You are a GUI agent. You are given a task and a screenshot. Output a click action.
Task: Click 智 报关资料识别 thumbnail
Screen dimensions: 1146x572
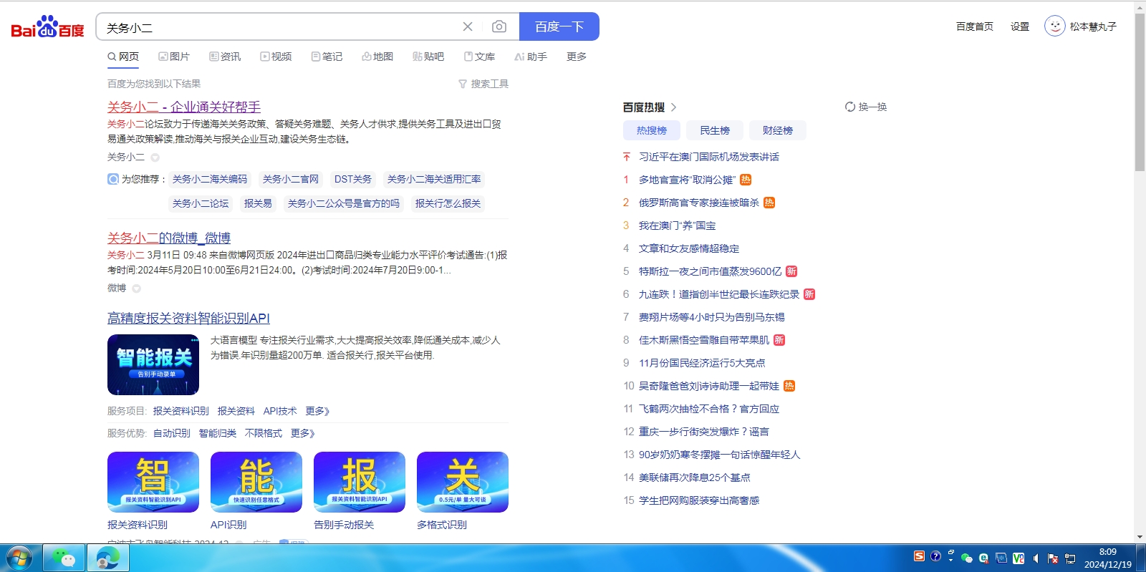click(x=153, y=482)
